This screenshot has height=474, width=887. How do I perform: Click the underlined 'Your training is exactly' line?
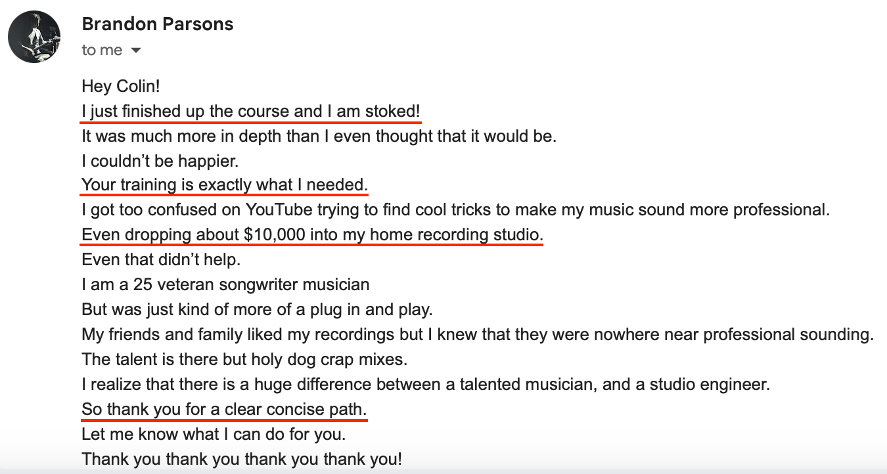(x=224, y=186)
